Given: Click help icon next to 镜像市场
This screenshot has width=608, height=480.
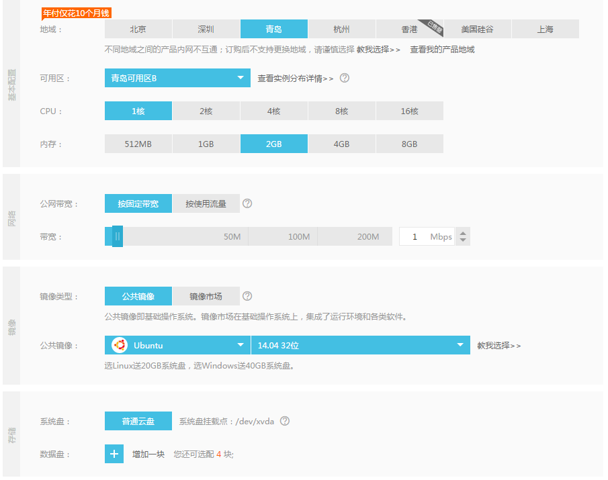Looking at the screenshot, I should 247,296.
